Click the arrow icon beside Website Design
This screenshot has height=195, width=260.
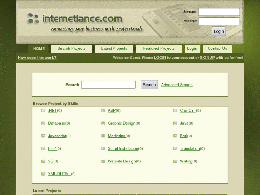pyautogui.click(x=103, y=161)
